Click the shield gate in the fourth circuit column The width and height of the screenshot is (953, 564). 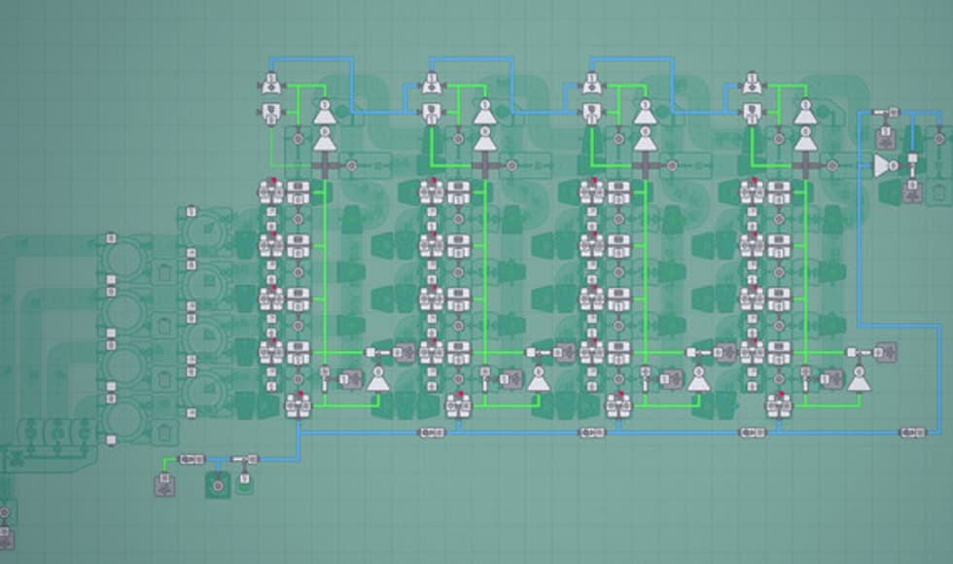[753, 114]
